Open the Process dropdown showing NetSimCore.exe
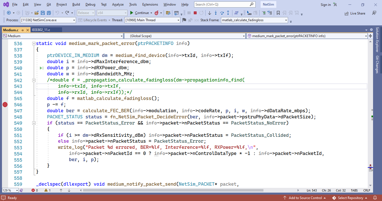382x201 pixels. pos(48,20)
